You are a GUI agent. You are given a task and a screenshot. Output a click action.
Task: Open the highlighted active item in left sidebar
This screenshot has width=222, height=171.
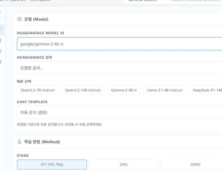point(2,30)
